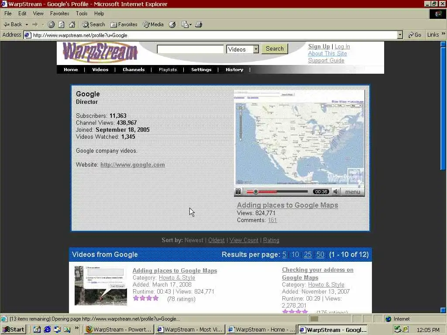Open the Help menu
The width and height of the screenshot is (447, 335).
tap(99, 14)
